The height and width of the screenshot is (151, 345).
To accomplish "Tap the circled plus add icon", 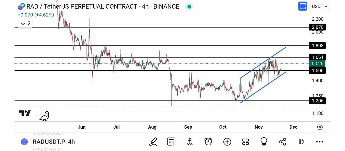I will point(227,142).
